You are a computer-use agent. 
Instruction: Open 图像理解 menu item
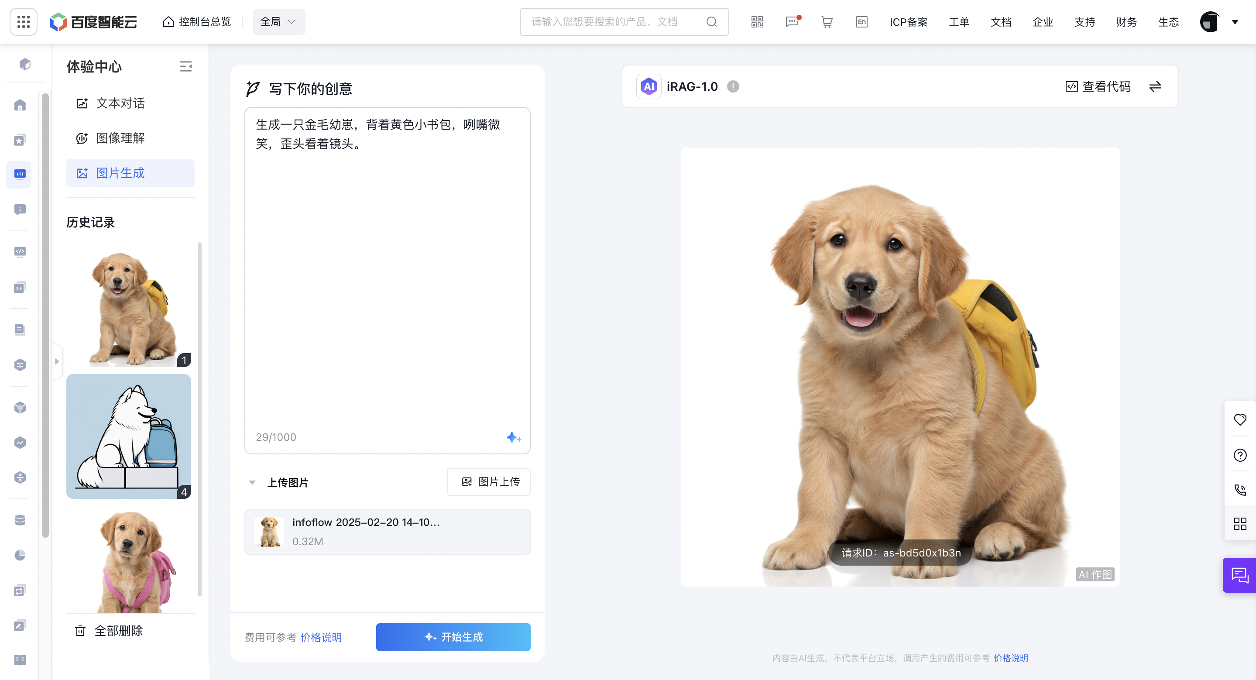pos(130,138)
